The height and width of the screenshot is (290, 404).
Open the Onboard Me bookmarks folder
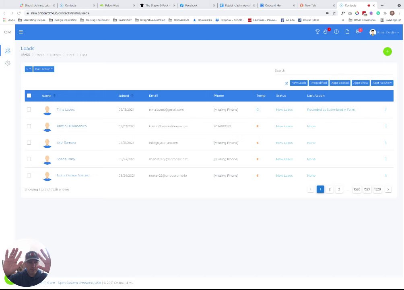click(179, 20)
